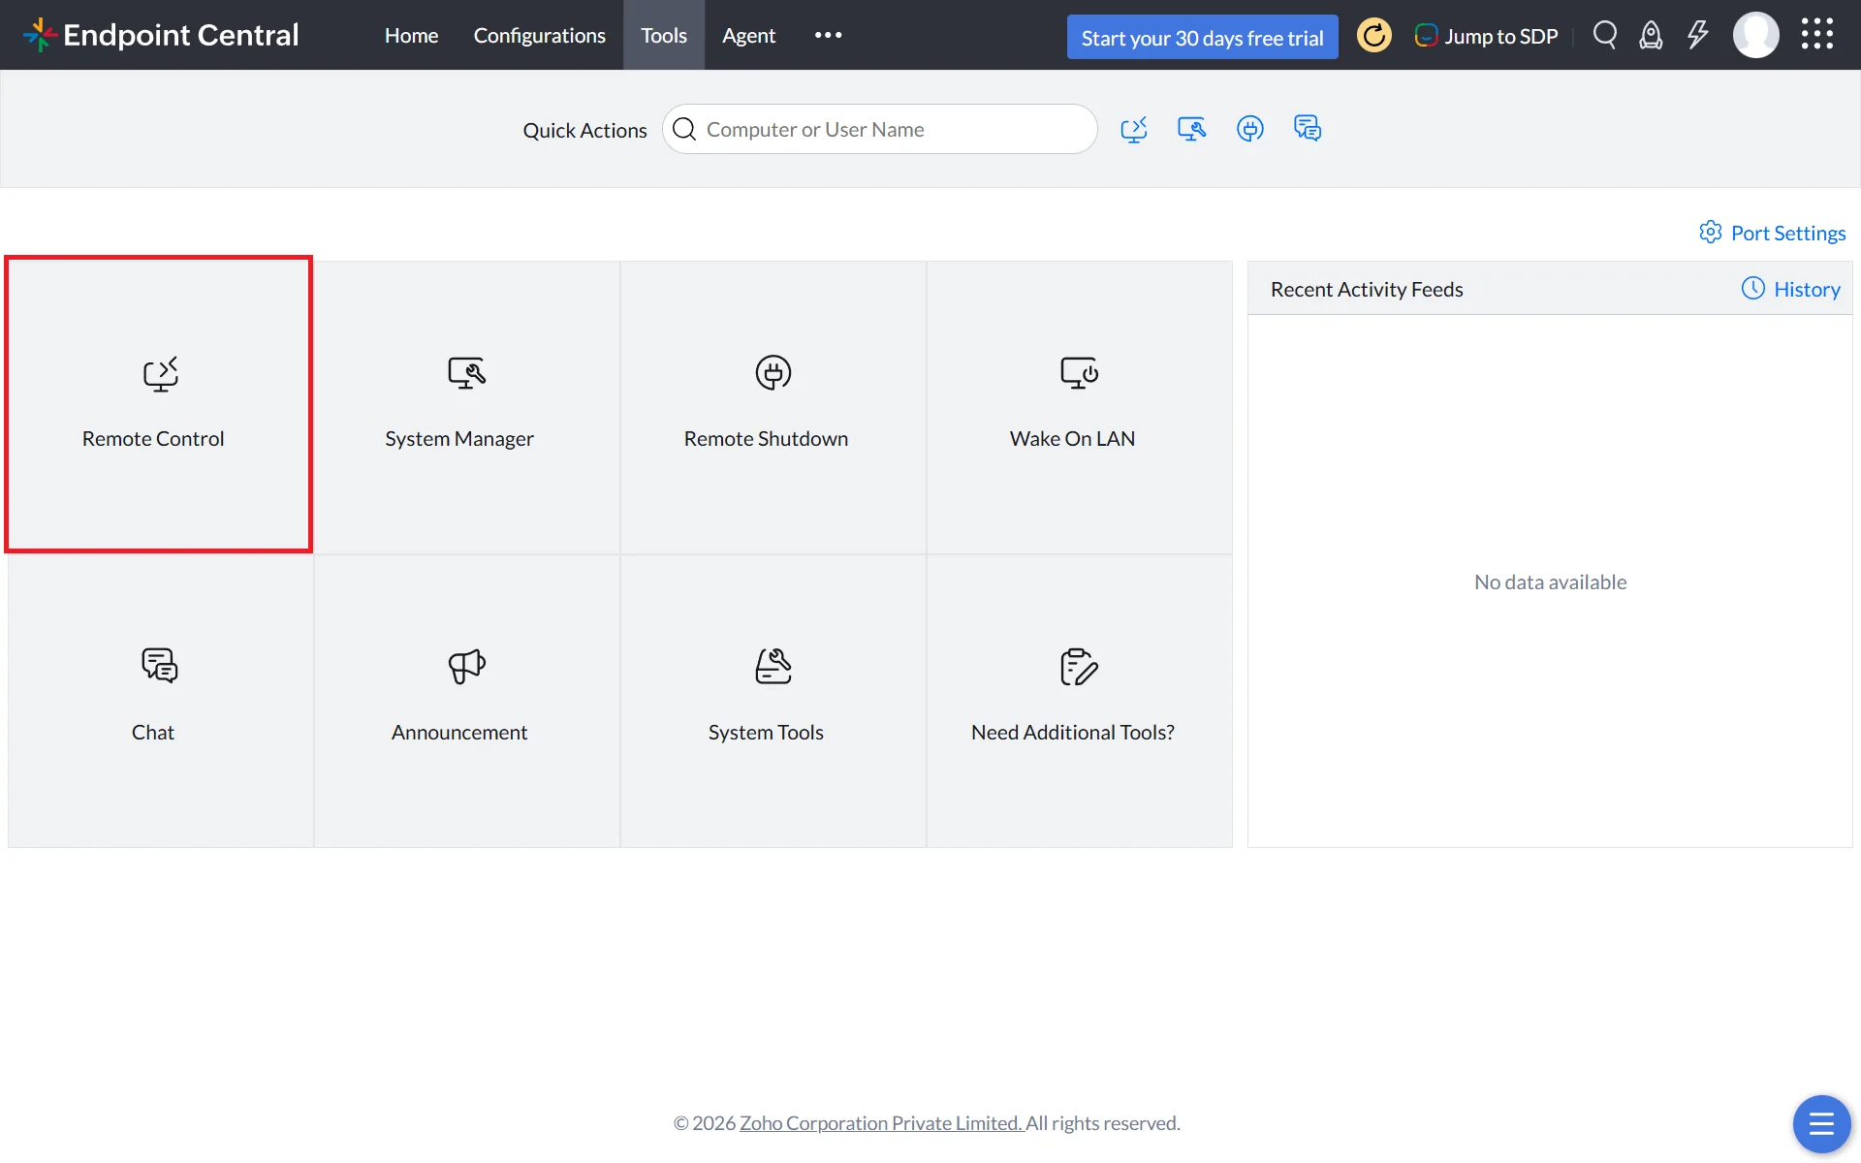The width and height of the screenshot is (1861, 1163).
Task: Click the Endpoint Central logo
Action: (161, 35)
